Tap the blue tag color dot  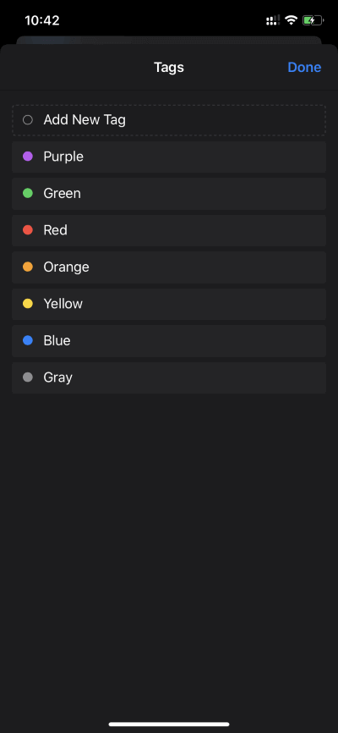(x=28, y=340)
